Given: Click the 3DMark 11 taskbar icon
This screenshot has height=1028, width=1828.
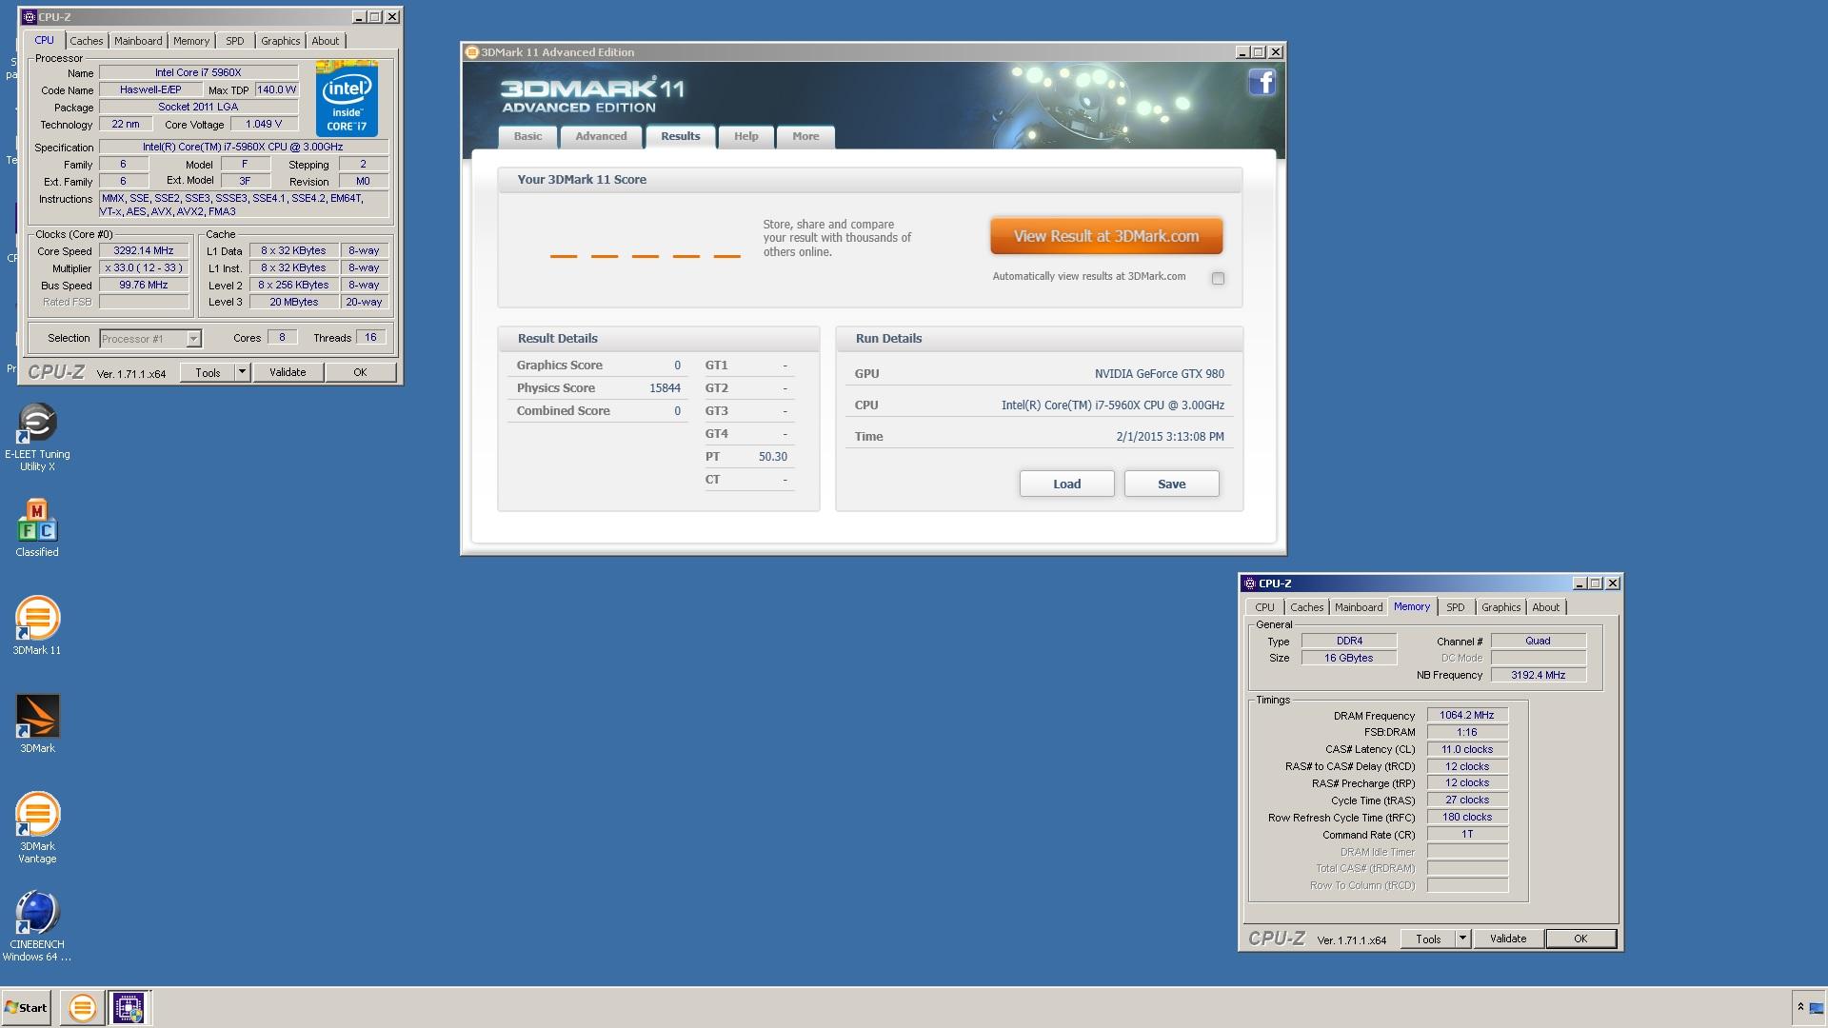Looking at the screenshot, I should coord(82,1007).
